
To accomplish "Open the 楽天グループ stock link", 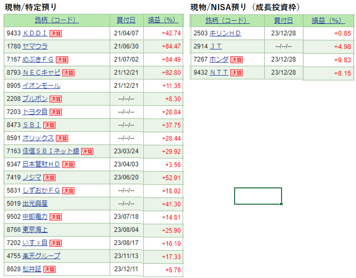I will tap(41, 256).
